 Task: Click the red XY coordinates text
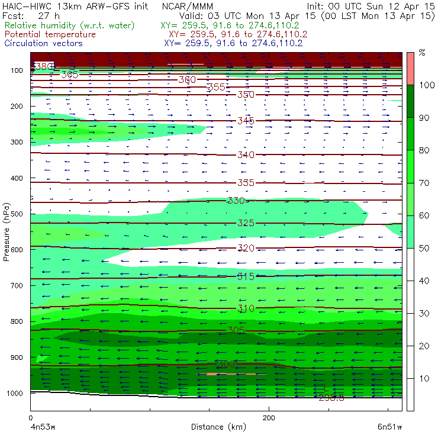(238, 34)
